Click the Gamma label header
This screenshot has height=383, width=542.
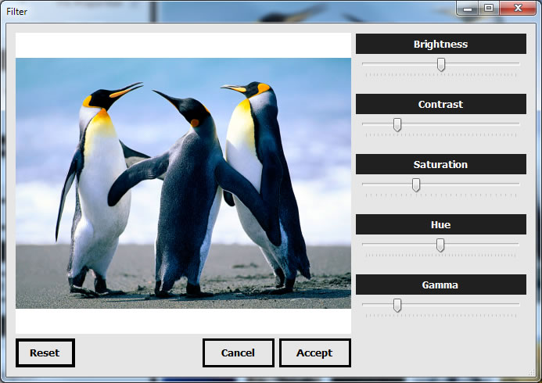point(441,285)
